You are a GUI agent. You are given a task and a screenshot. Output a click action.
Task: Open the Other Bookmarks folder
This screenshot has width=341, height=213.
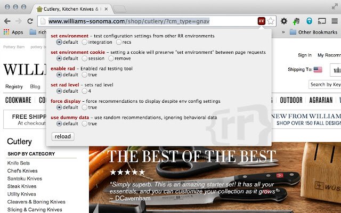tap(314, 32)
